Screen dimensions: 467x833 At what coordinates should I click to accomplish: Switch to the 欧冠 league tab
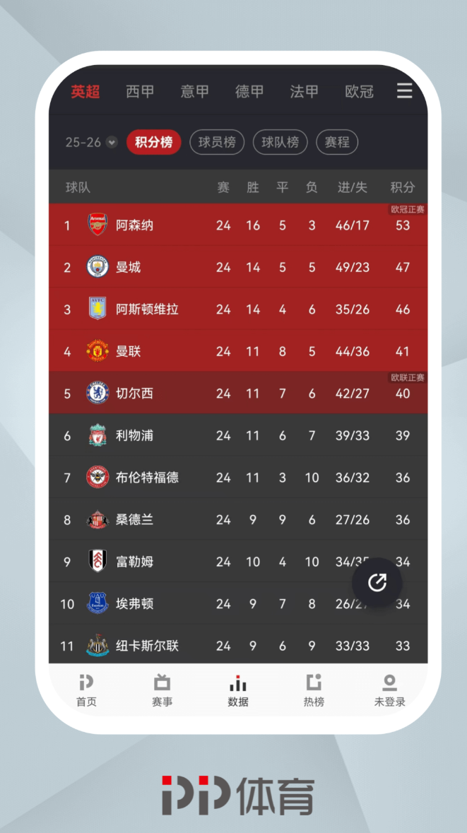click(x=359, y=92)
